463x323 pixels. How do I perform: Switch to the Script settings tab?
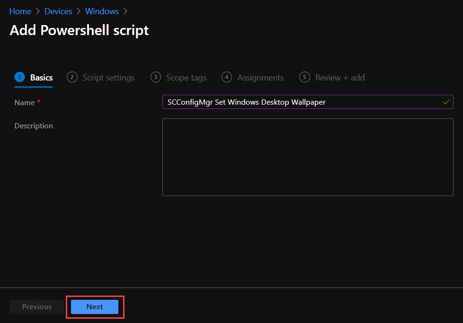pos(108,77)
